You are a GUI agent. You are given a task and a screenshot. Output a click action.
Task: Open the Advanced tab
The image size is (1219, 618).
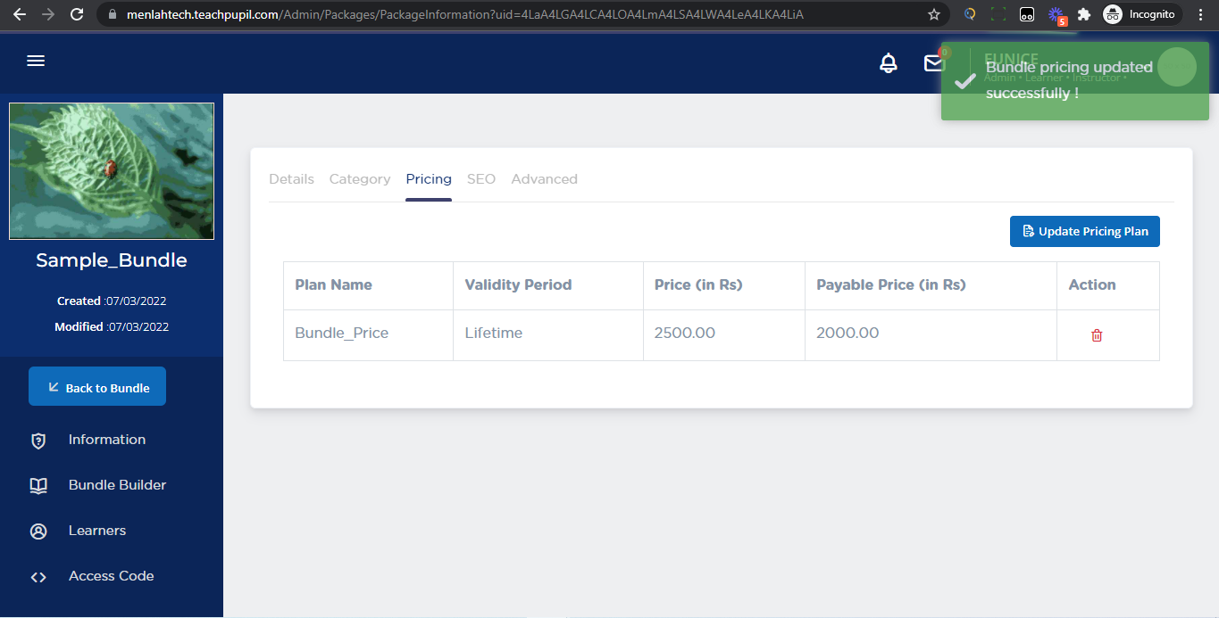[544, 179]
